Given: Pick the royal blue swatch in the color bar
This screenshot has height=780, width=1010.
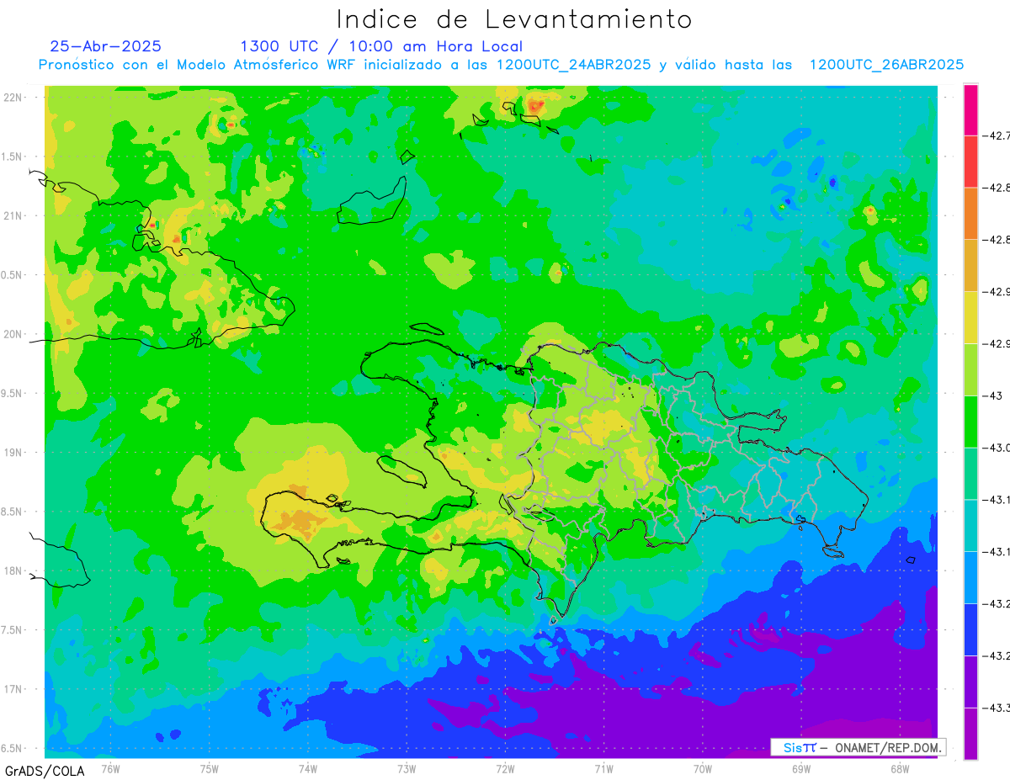Looking at the screenshot, I should 970,630.
